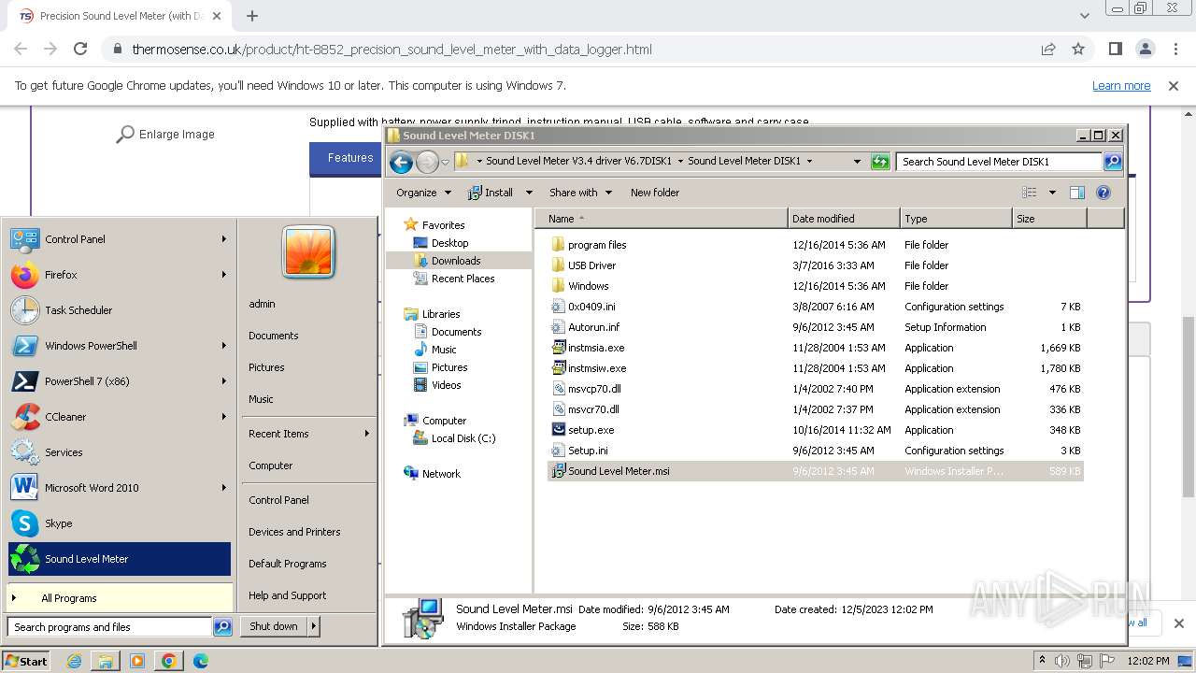The image size is (1196, 673).
Task: Click the Shut down button
Action: (274, 626)
